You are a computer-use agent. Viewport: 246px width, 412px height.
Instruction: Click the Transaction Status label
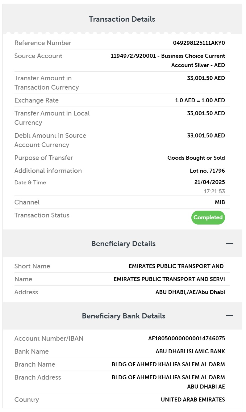(x=42, y=215)
